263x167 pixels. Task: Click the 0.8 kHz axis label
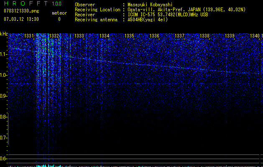coord(3,117)
